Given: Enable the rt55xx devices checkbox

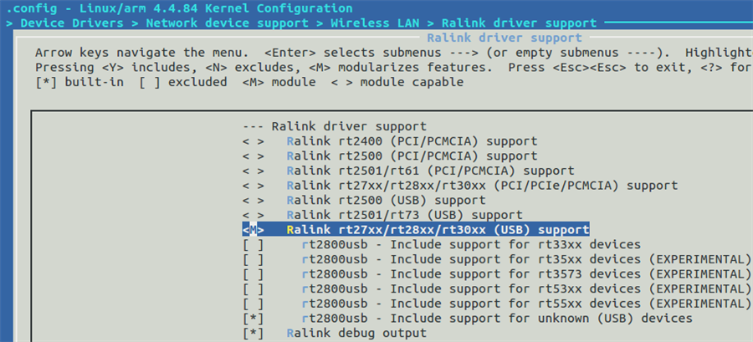Looking at the screenshot, I should (x=253, y=304).
